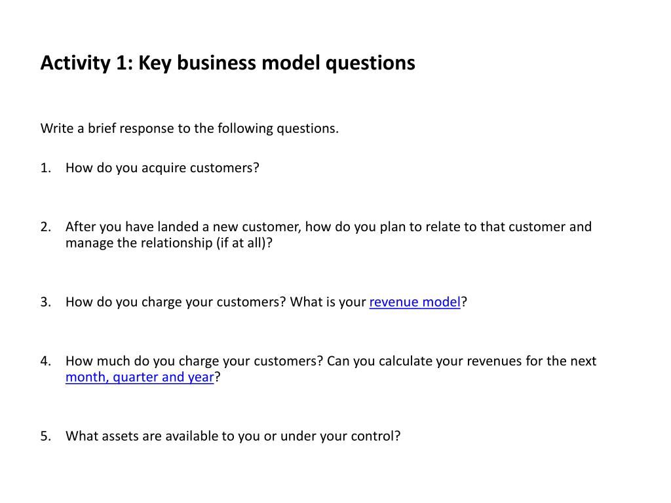
Task: Click "How do you charge your customers" text
Action: (176, 302)
